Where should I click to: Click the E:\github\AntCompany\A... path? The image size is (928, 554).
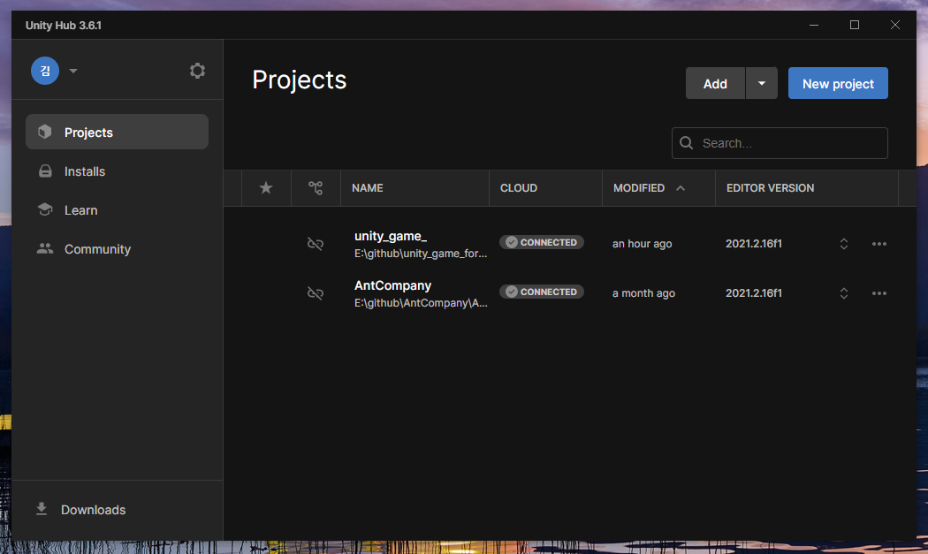[421, 303]
